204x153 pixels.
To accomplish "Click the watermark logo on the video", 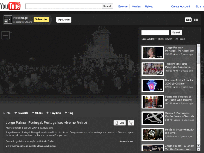I will 6,35.
